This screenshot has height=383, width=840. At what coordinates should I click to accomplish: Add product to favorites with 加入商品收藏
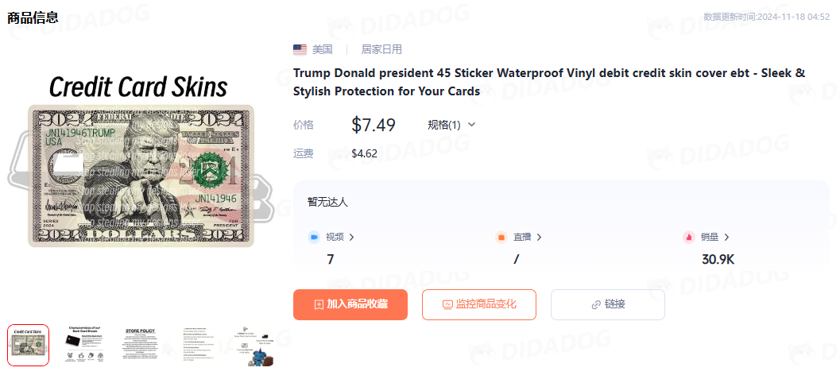click(x=350, y=305)
